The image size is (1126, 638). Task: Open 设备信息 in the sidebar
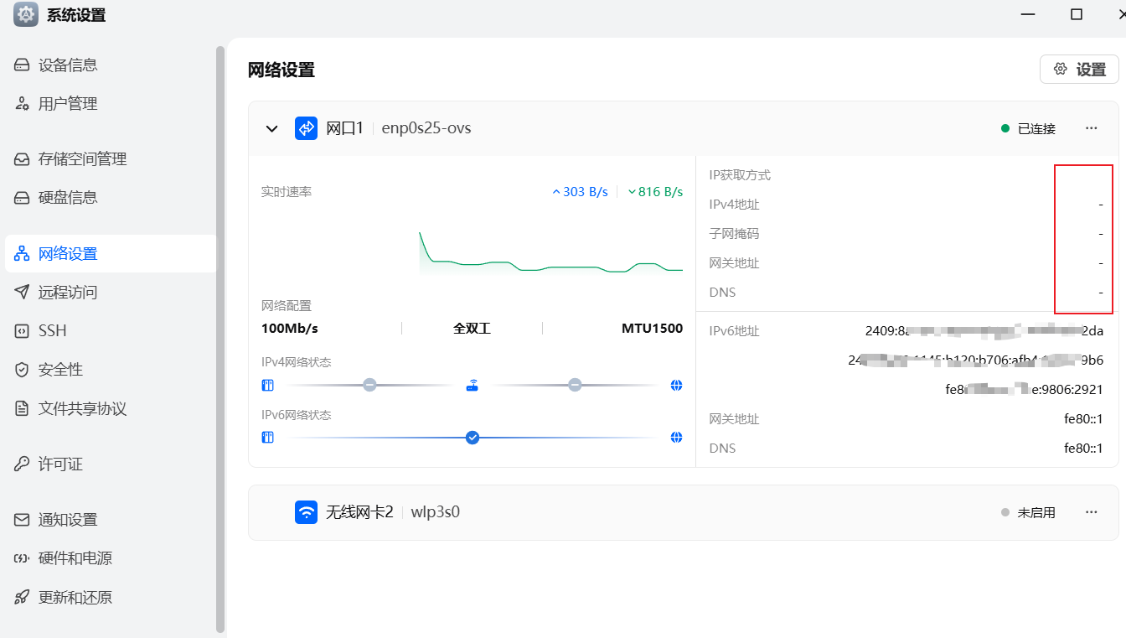point(67,65)
